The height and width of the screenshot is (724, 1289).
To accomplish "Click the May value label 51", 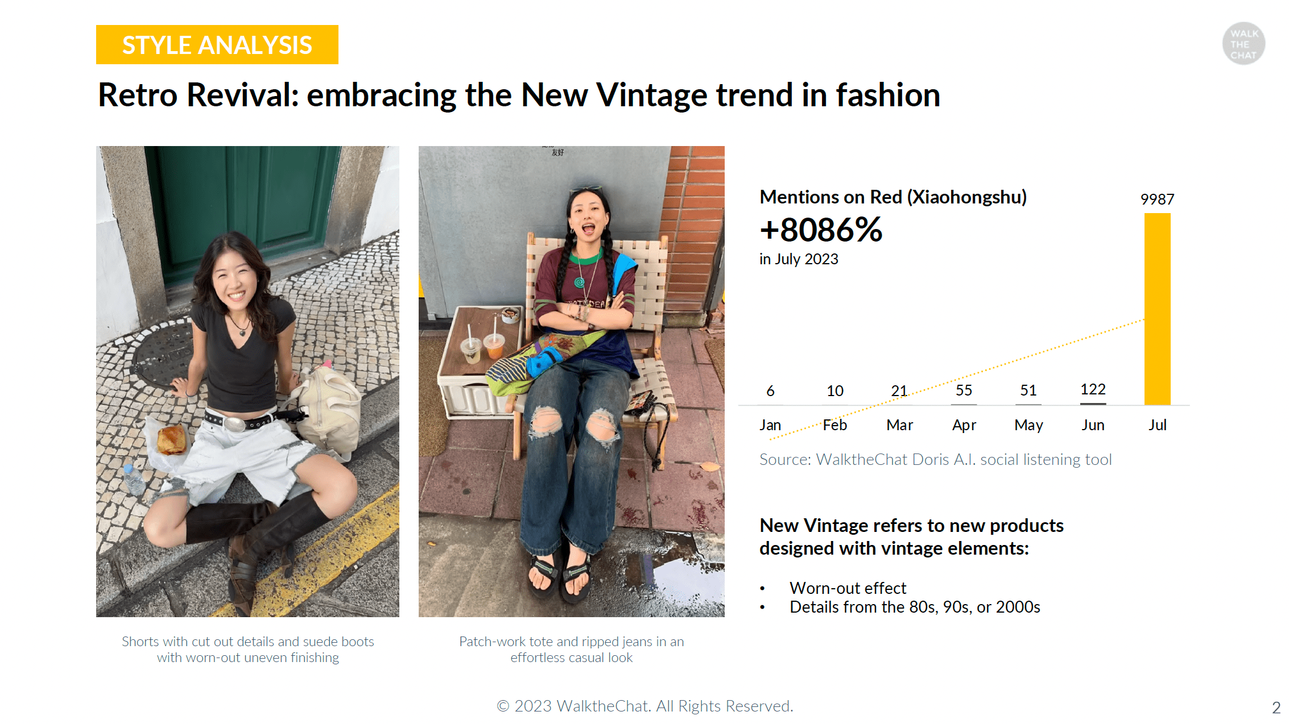I will click(1028, 390).
